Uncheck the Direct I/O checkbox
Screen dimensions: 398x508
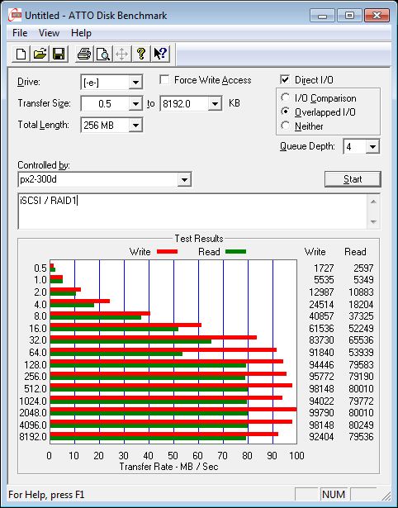285,79
